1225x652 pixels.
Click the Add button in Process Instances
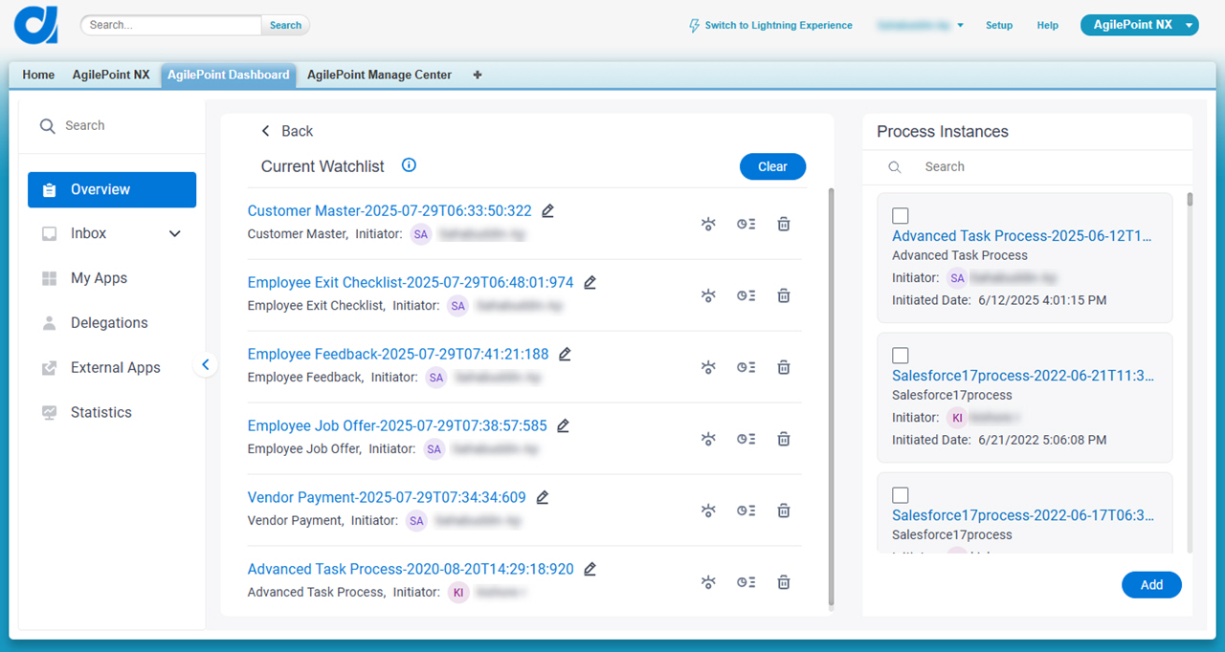point(1151,584)
